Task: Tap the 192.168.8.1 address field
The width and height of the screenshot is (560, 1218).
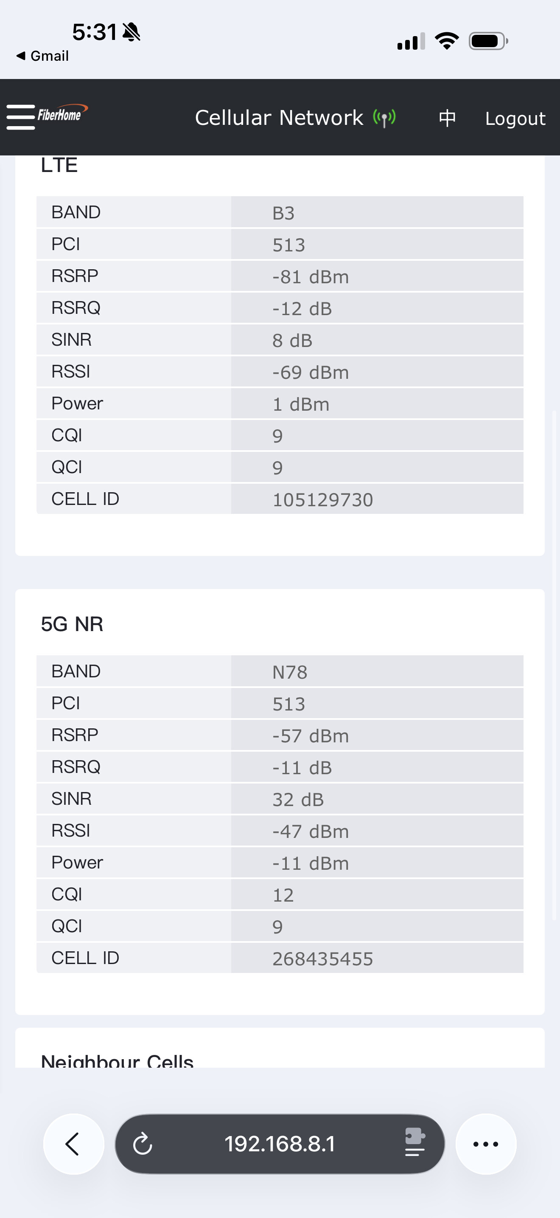Action: 280,1144
